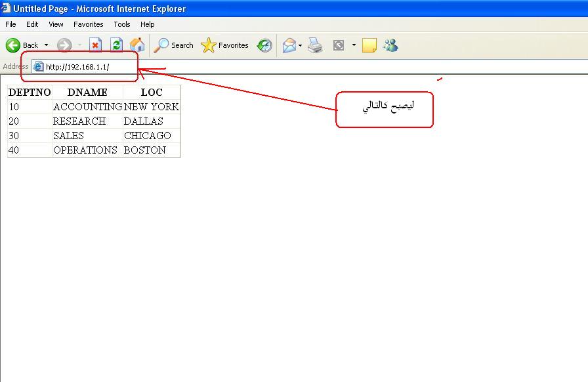Image resolution: width=588 pixels, height=382 pixels.
Task: Open the Messenger people icon
Action: [x=391, y=45]
